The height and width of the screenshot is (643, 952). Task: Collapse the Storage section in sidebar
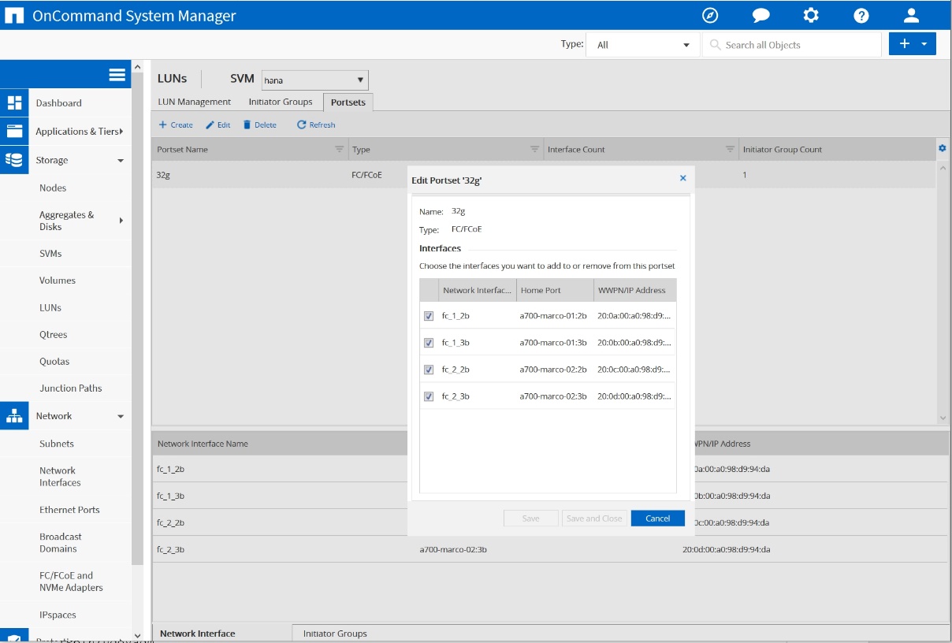(121, 161)
